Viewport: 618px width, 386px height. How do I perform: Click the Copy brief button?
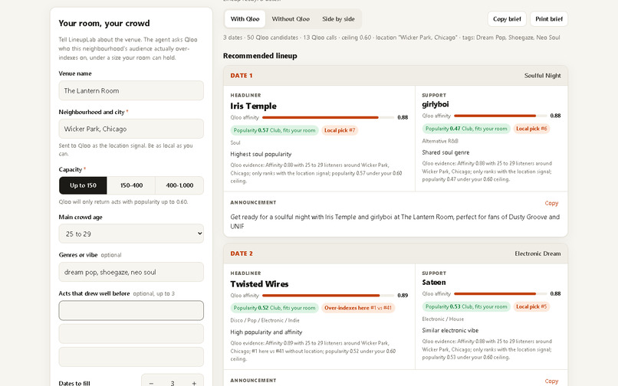(x=507, y=19)
